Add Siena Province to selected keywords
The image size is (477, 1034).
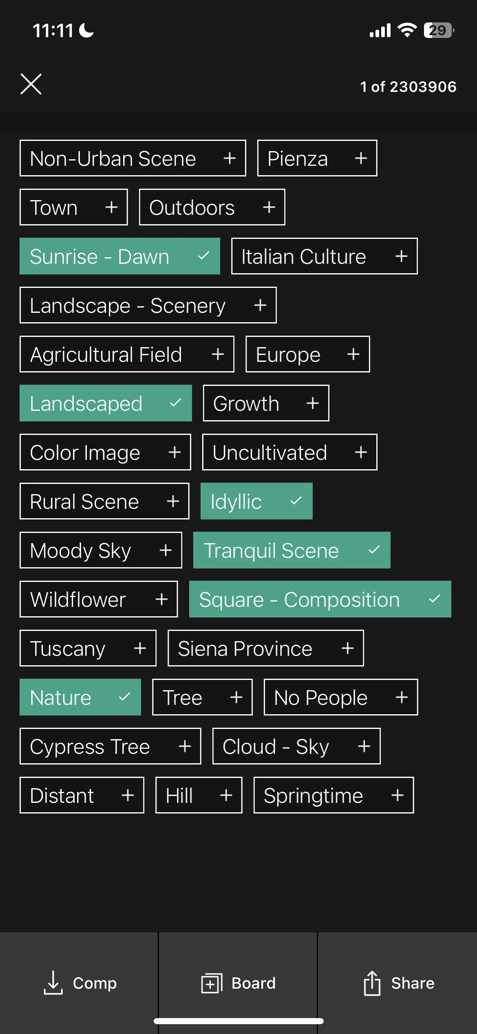point(266,648)
